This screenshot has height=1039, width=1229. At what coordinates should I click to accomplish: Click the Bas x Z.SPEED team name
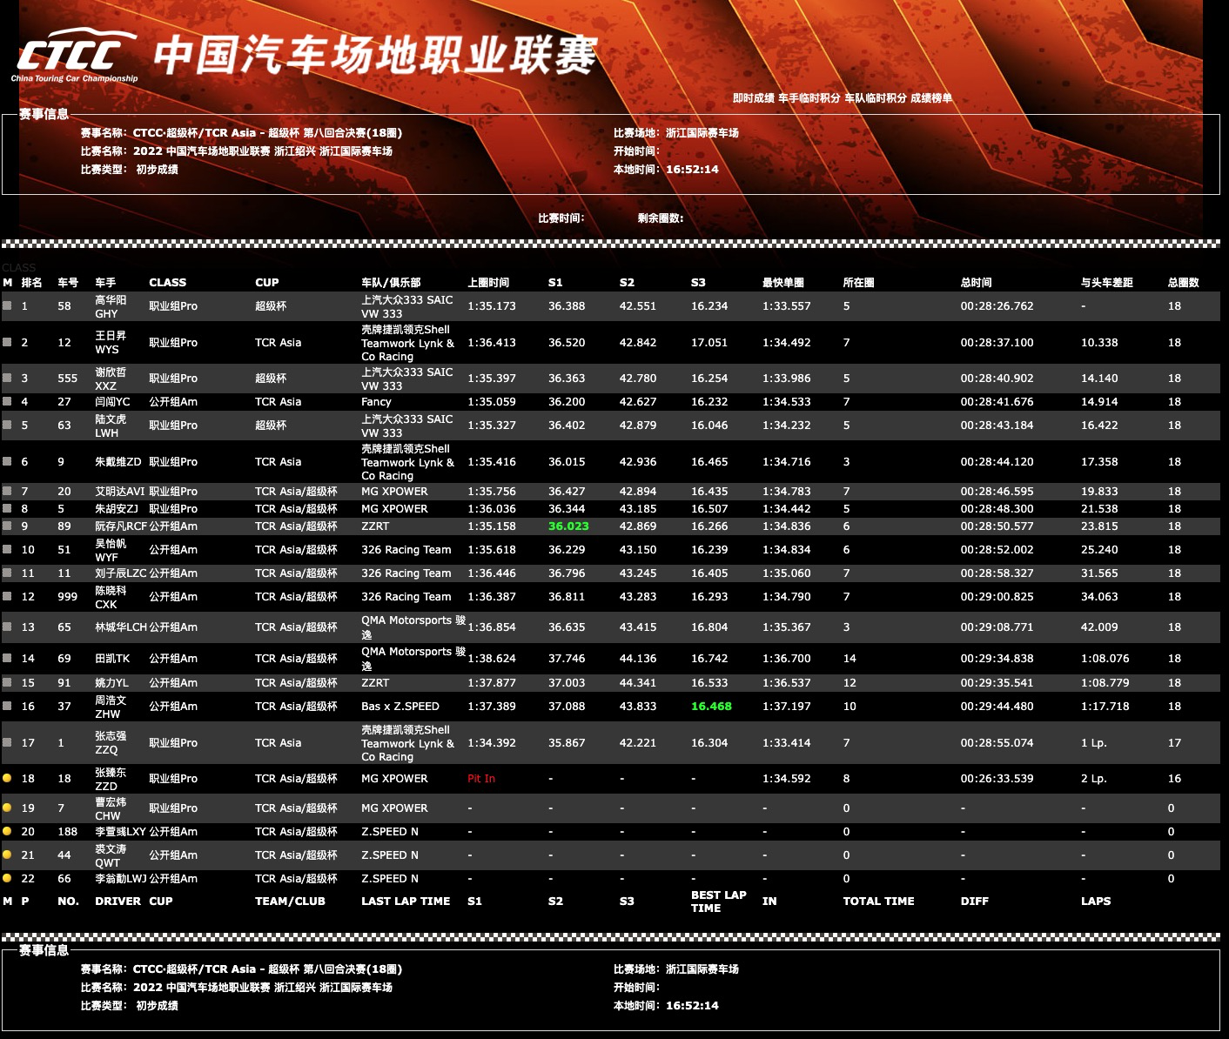tap(400, 707)
